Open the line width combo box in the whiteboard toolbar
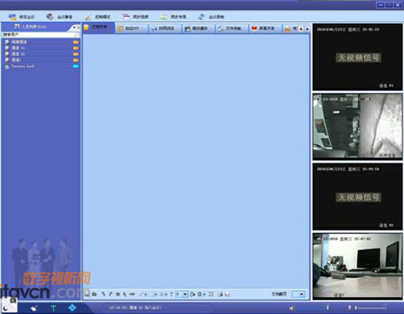The image size is (404, 314). click(182, 294)
